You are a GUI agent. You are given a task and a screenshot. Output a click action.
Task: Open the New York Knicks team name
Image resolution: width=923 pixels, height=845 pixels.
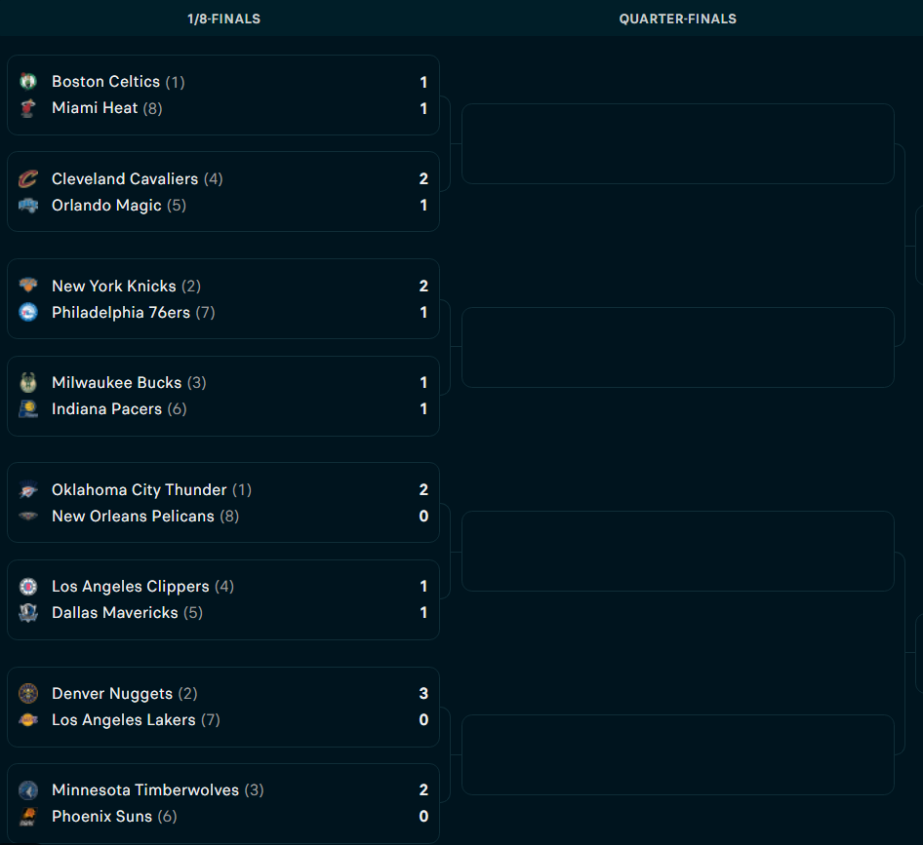114,286
